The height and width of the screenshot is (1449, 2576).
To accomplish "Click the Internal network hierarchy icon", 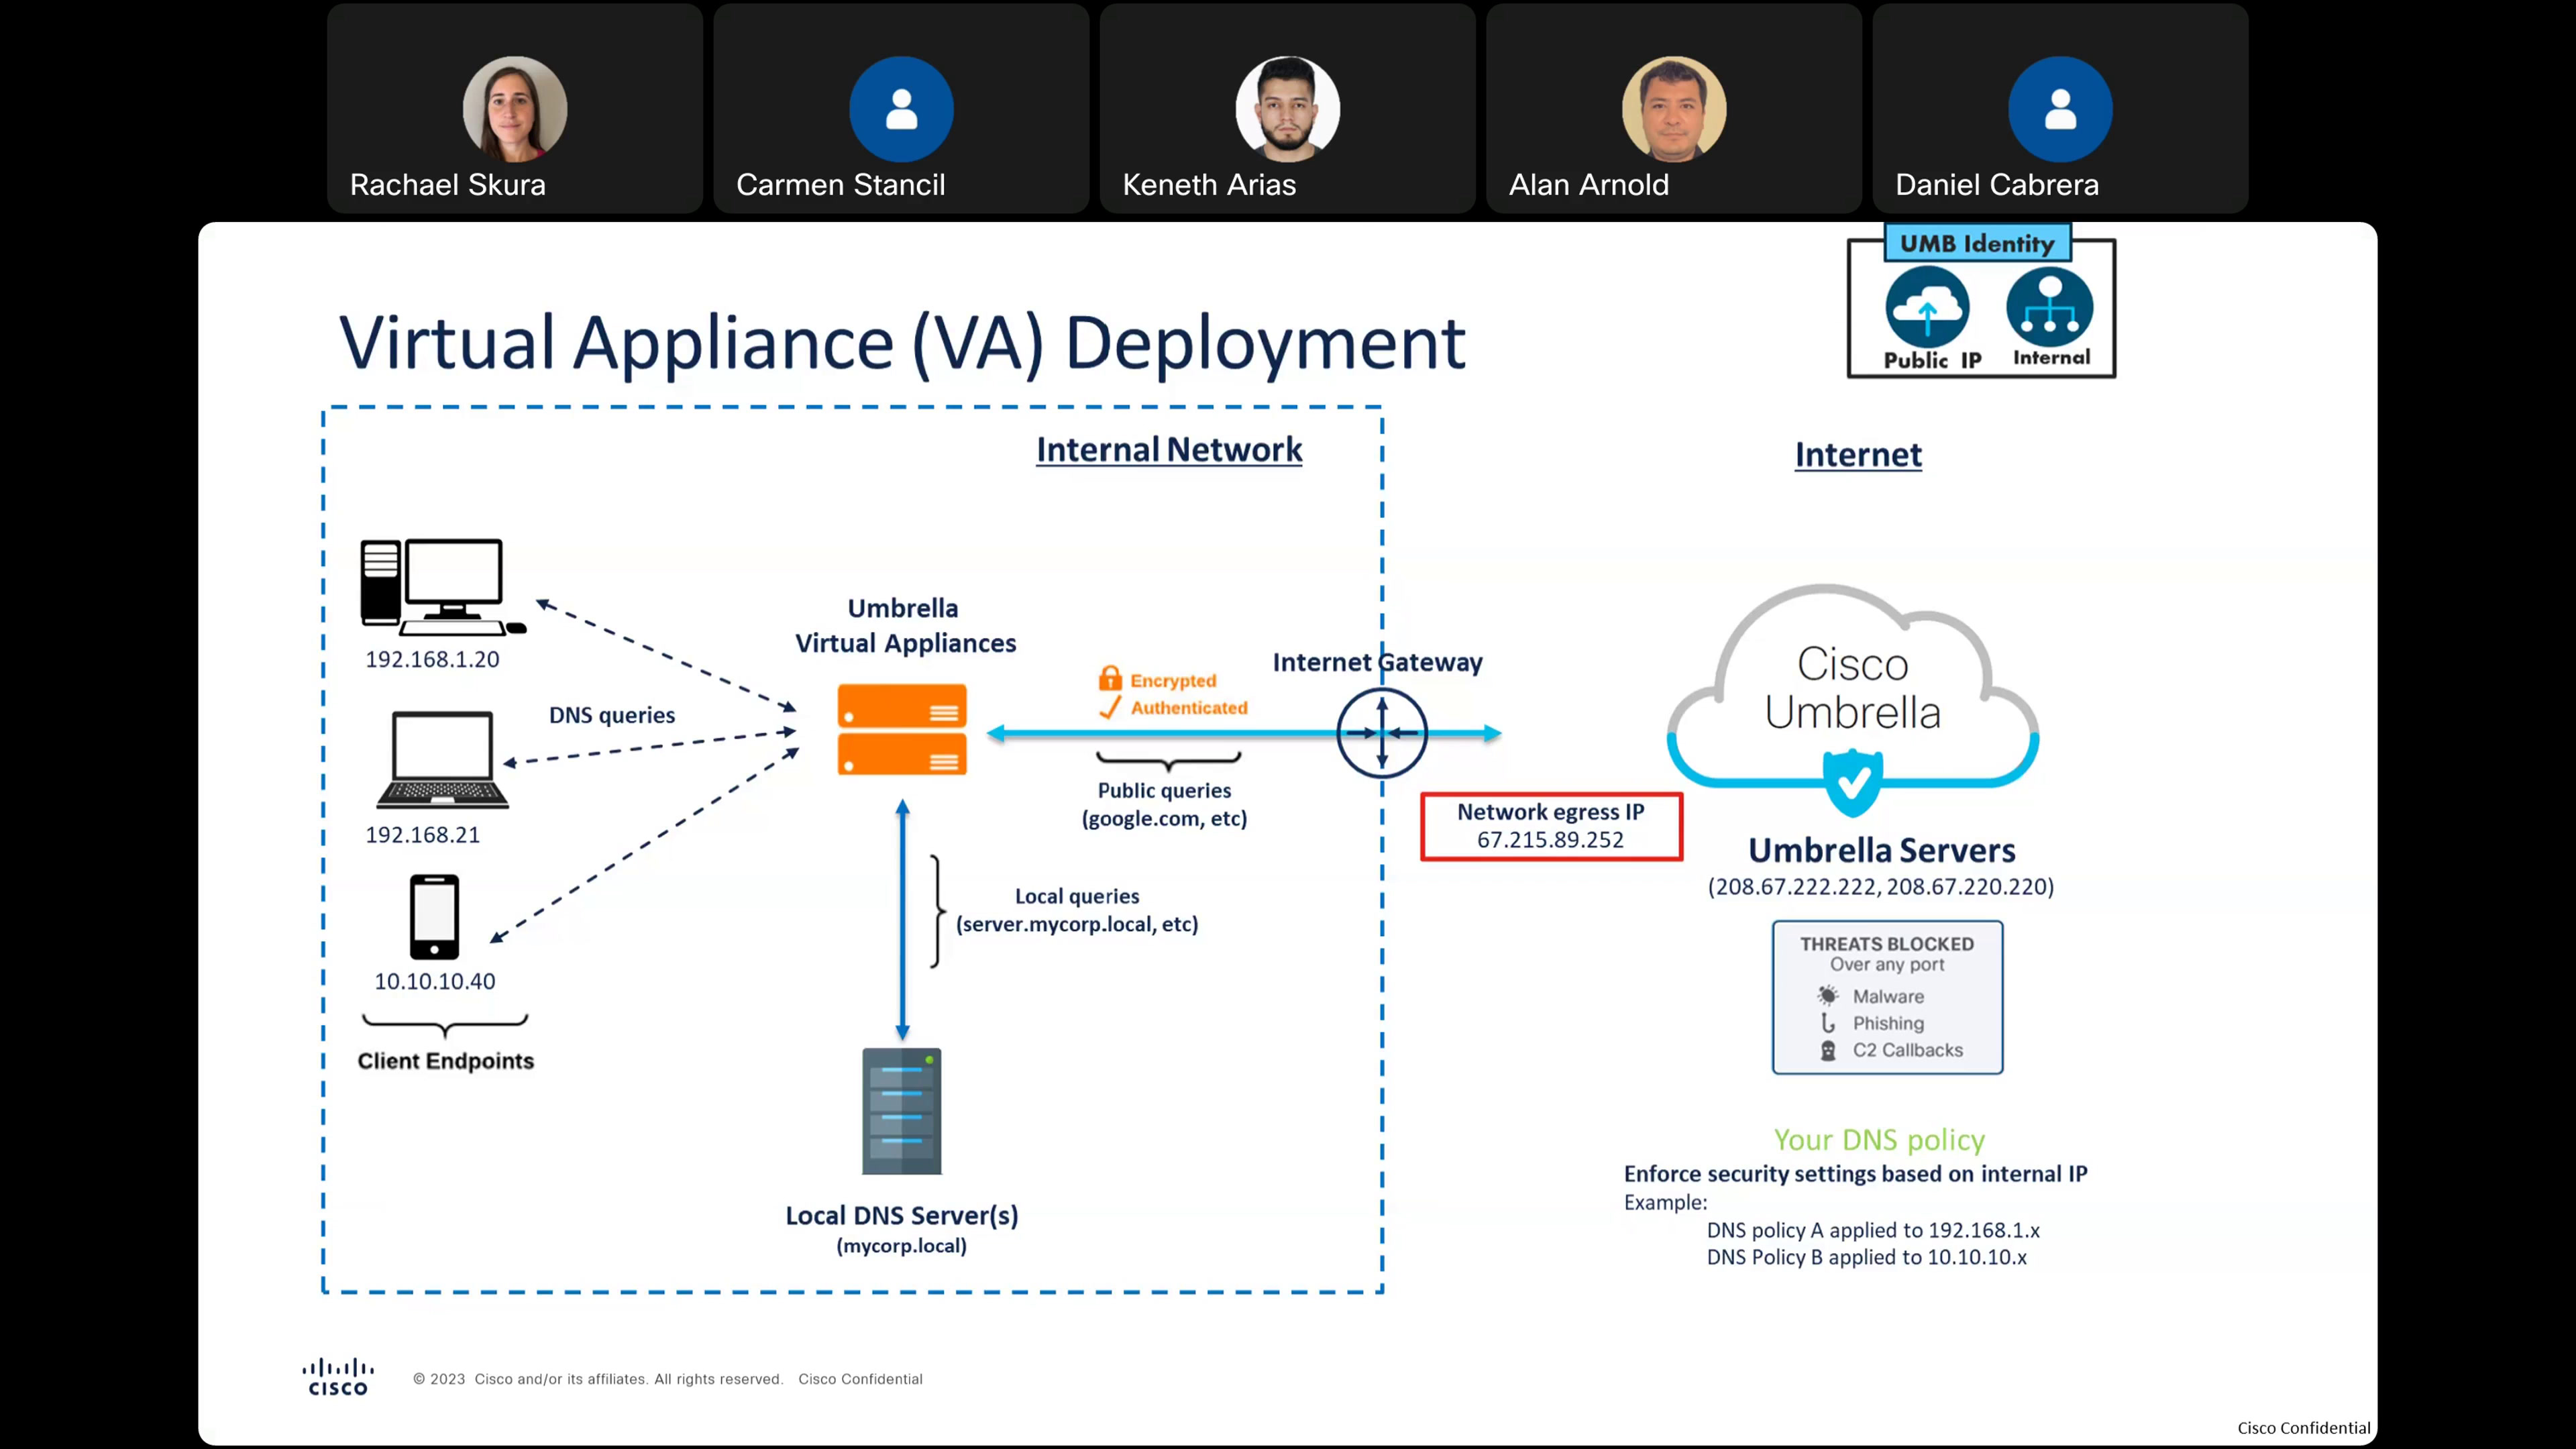I will coord(2050,307).
